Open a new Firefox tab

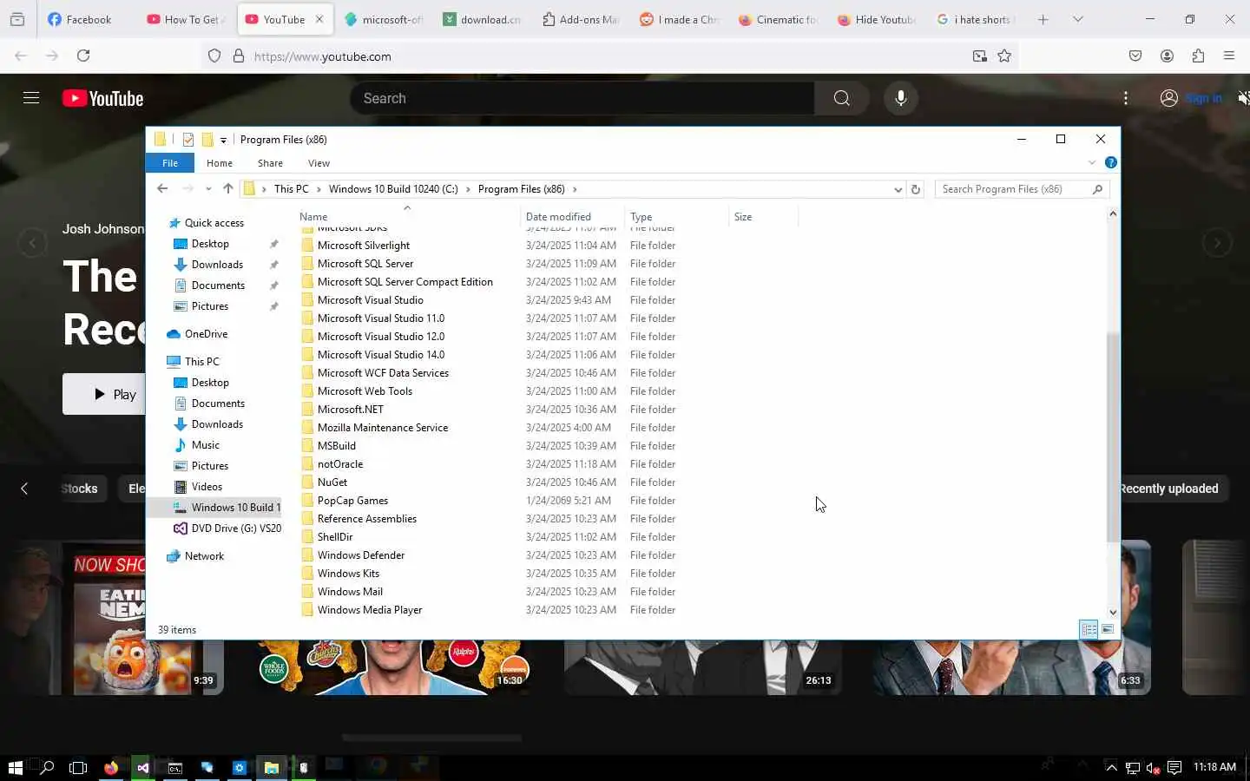pyautogui.click(x=1043, y=19)
